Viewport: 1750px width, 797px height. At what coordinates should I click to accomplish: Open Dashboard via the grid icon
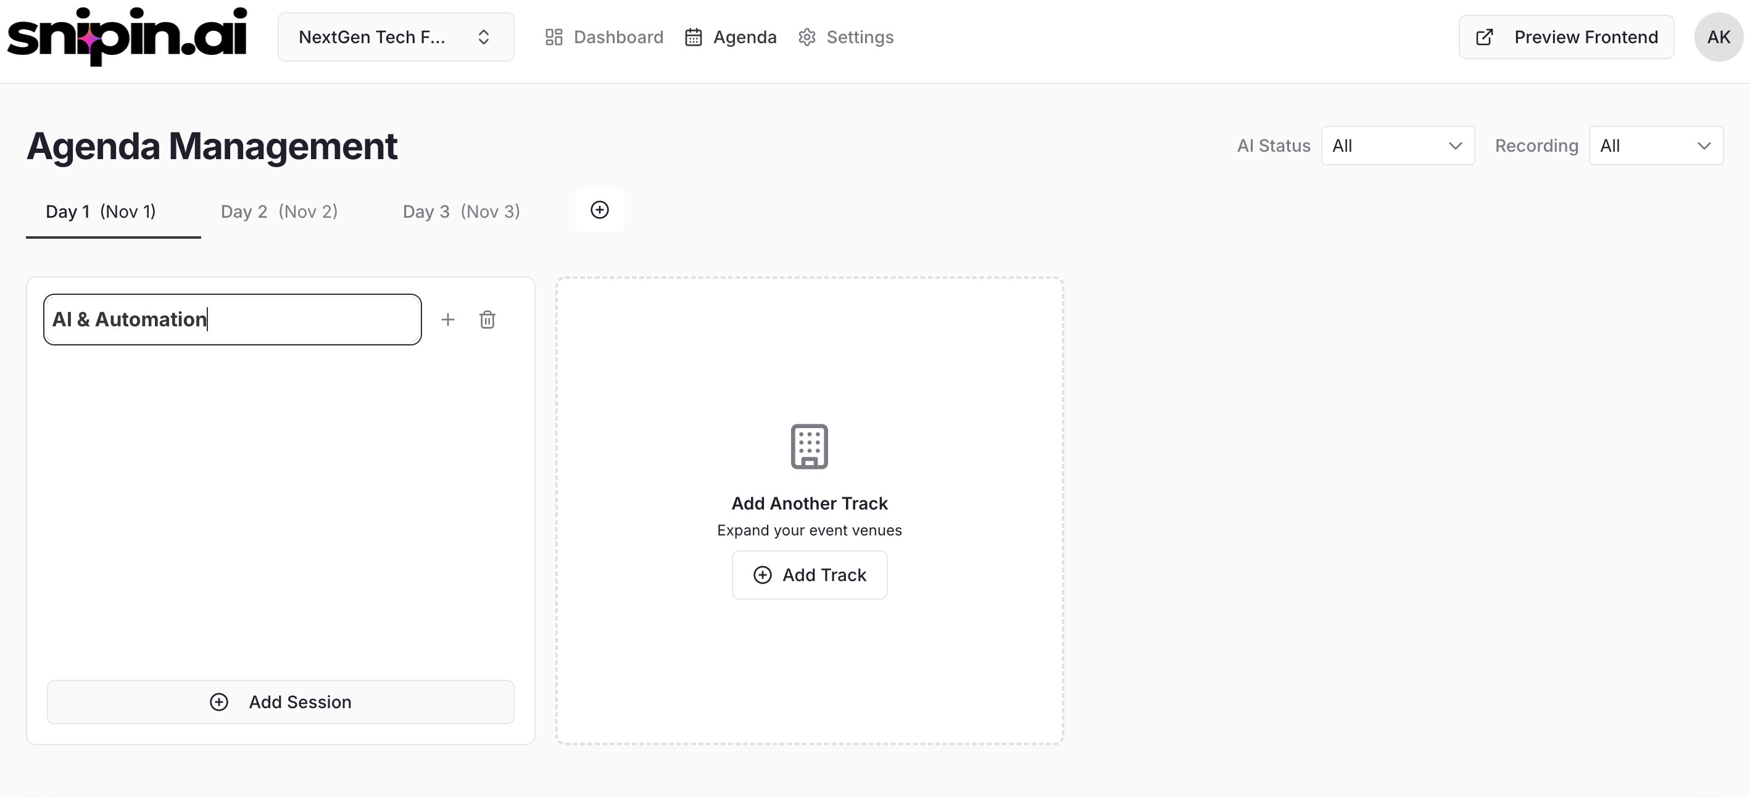click(x=554, y=38)
